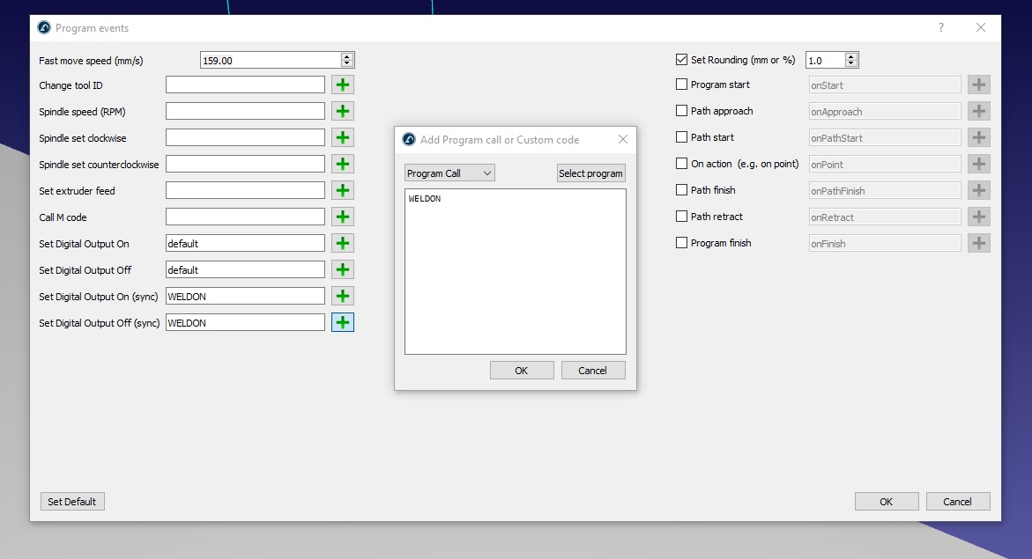Click the plus icon next to Call M code
This screenshot has height=559, width=1032.
pos(342,217)
